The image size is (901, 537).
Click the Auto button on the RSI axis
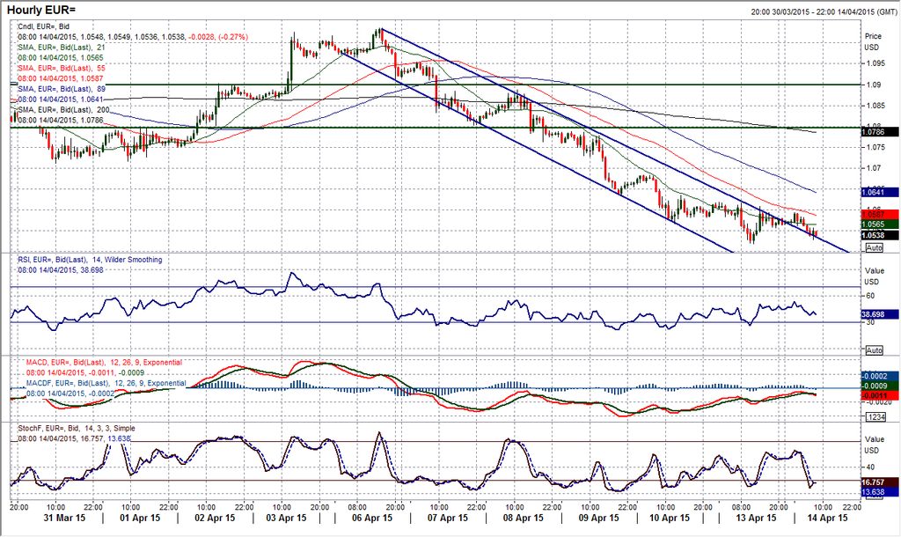click(874, 350)
